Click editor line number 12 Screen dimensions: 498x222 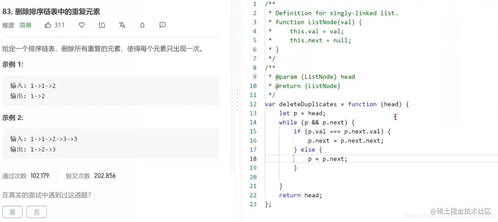pos(253,104)
